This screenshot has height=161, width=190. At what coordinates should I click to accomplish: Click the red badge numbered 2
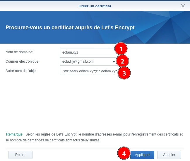122,61
